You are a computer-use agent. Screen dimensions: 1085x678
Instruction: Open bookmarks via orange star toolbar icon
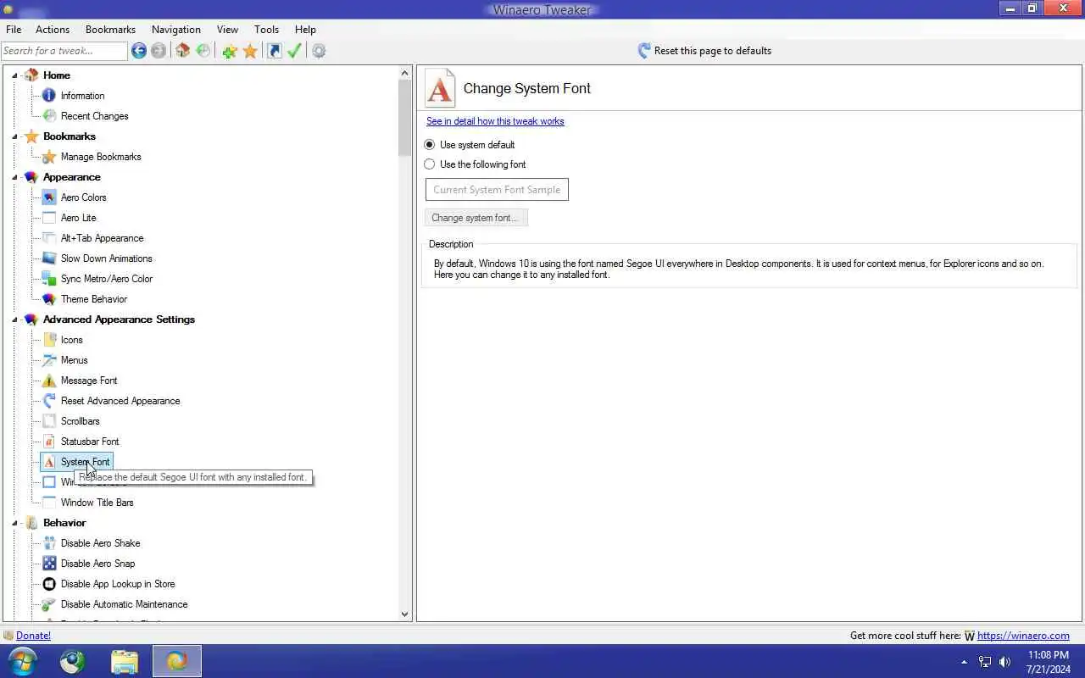point(250,51)
